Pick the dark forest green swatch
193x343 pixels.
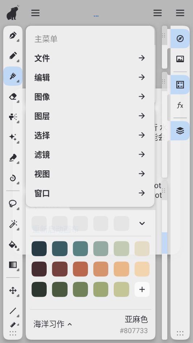(39, 289)
